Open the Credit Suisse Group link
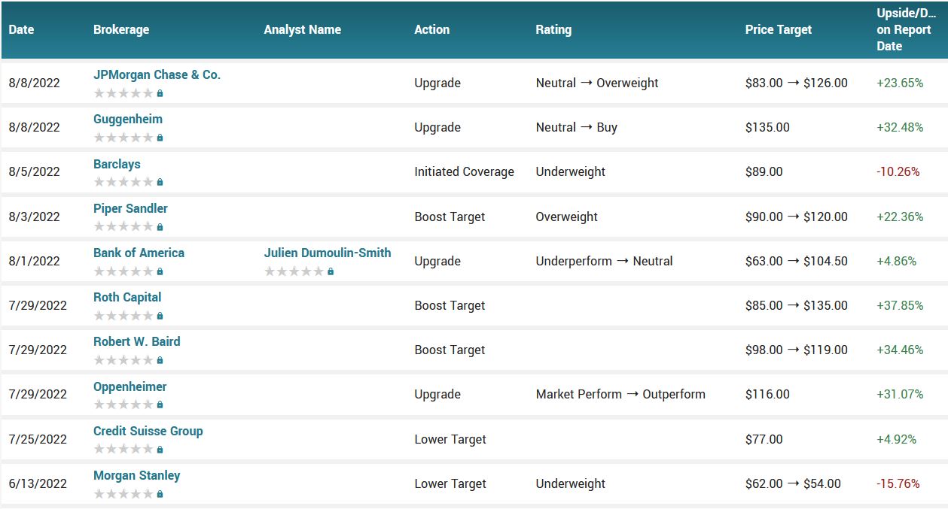Viewport: 948px width, 509px height. tap(148, 431)
